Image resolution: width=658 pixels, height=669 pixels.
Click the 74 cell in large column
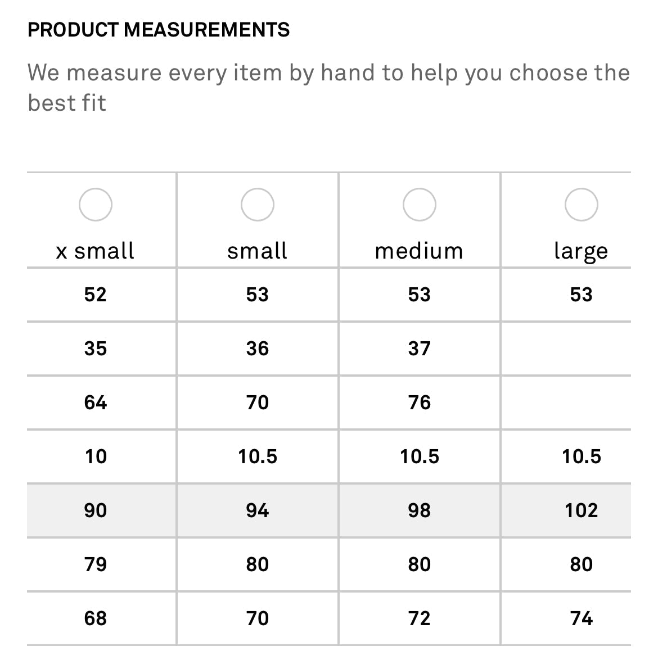tap(582, 618)
